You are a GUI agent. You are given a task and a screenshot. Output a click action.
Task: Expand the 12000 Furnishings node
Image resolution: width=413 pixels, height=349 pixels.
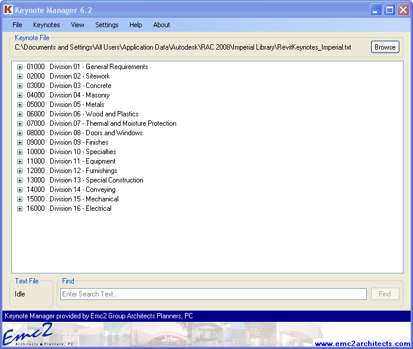[19, 171]
